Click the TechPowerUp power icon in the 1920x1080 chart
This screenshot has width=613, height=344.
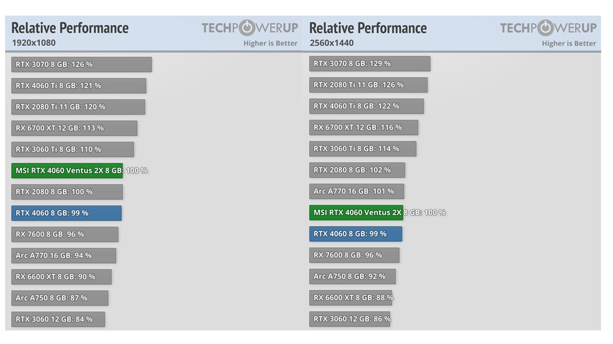pos(247,28)
